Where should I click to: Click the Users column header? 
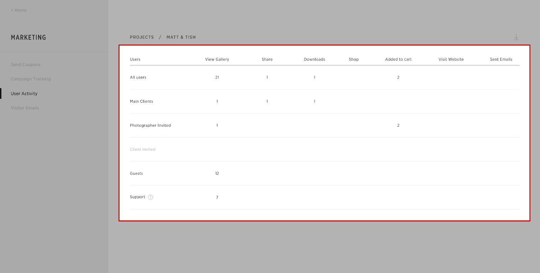135,59
